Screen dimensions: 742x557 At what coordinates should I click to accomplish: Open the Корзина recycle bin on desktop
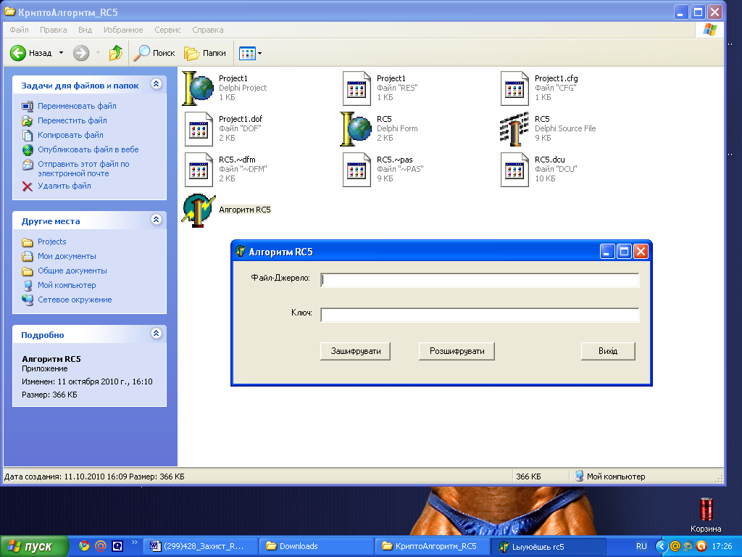pyautogui.click(x=706, y=514)
